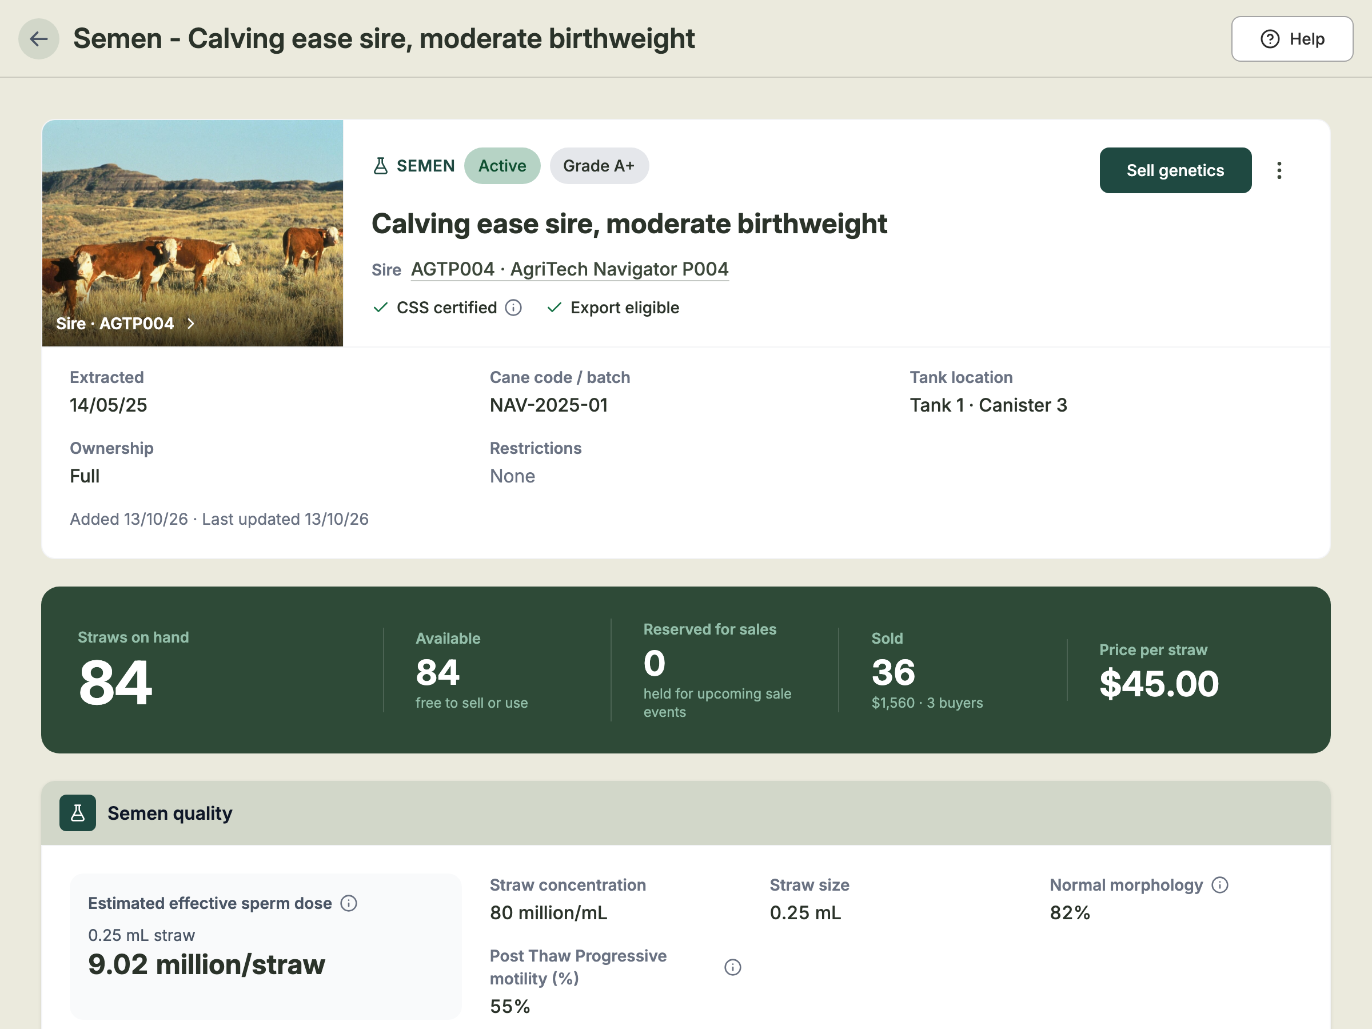Show CSS certified info tooltip icon
1372x1029 pixels.
(x=513, y=308)
